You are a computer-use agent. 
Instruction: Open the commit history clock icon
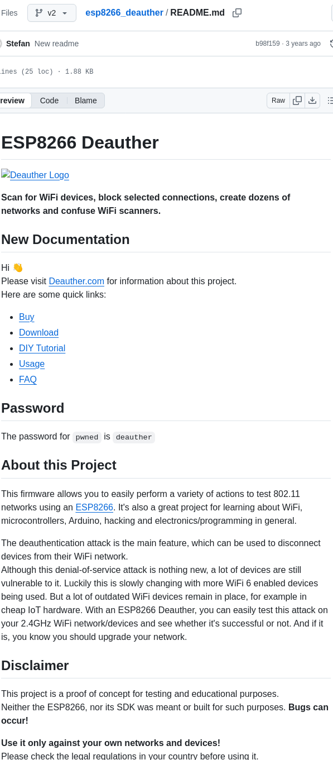pos(331,43)
